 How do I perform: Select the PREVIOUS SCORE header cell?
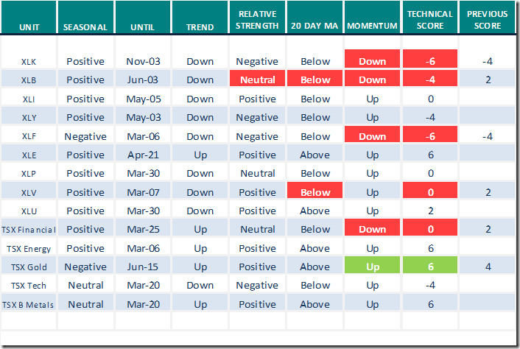tap(488, 20)
